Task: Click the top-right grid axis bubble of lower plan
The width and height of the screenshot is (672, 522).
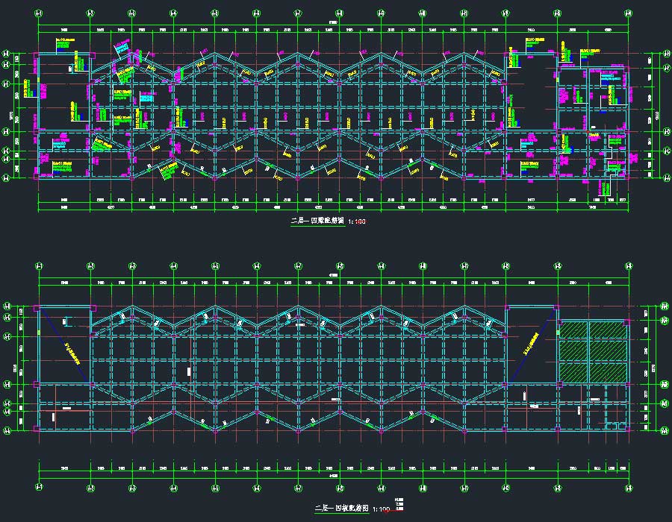Action: click(628, 266)
